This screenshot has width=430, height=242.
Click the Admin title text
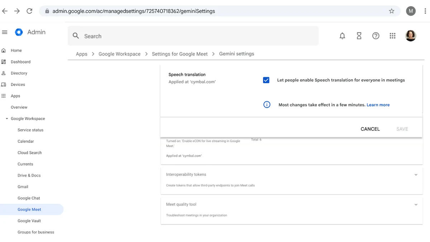[36, 32]
